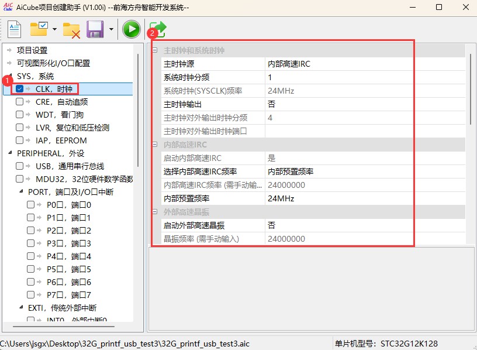Click 主时钟对外输出时钟分频 value 4

365,118
